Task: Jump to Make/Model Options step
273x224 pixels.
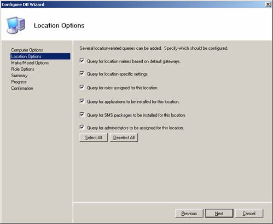Action: pyautogui.click(x=30, y=63)
